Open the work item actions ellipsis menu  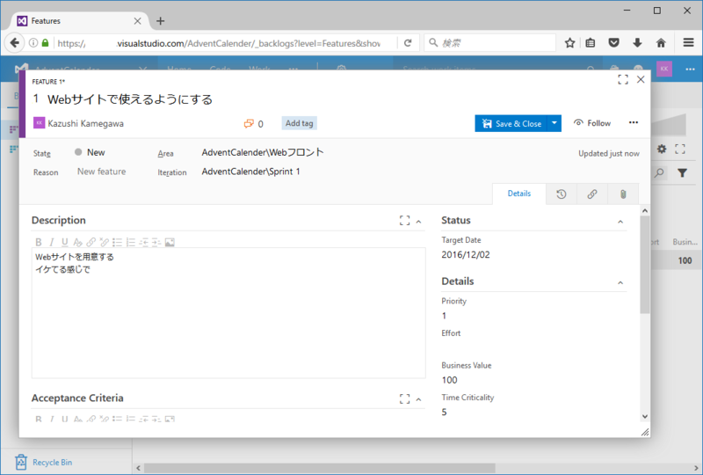point(633,122)
